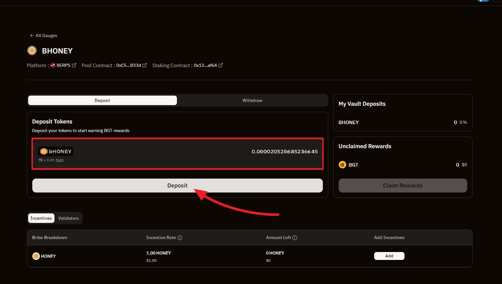This screenshot has width=502, height=284.
Task: Select the bHONEY token selector chip
Action: [x=56, y=151]
